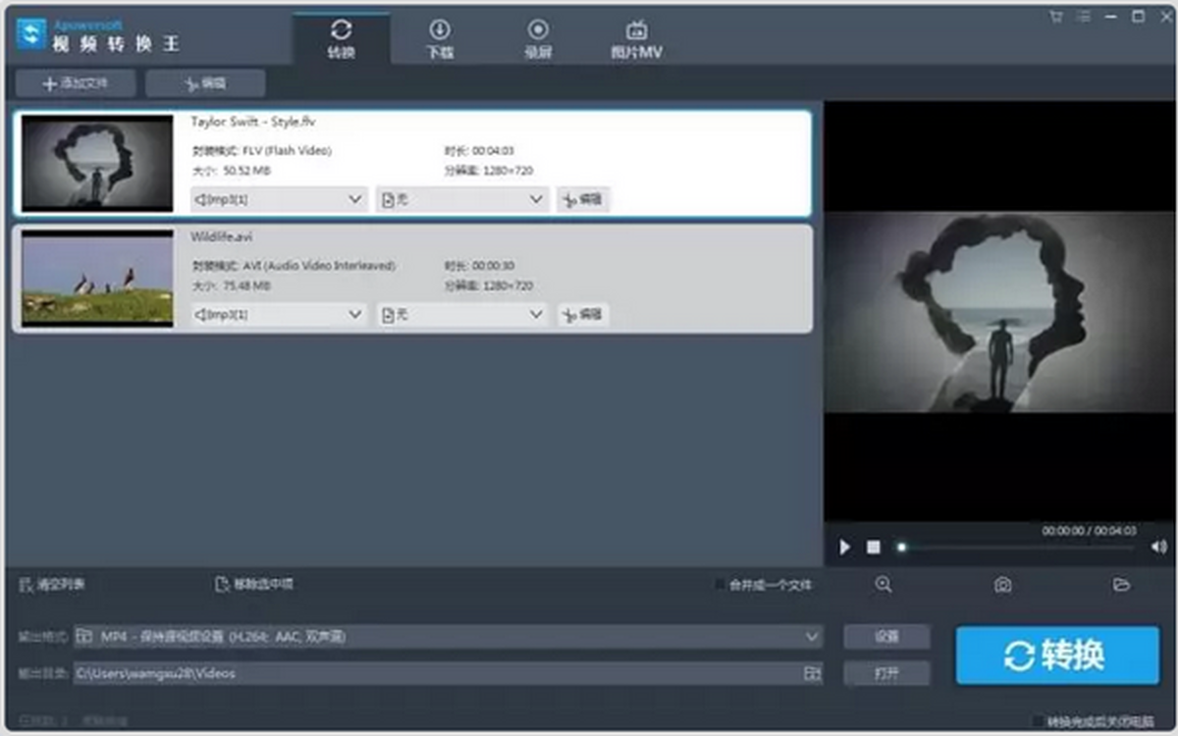This screenshot has width=1178, height=736.
Task: Click the magnifier zoom icon below the preview
Action: click(883, 585)
